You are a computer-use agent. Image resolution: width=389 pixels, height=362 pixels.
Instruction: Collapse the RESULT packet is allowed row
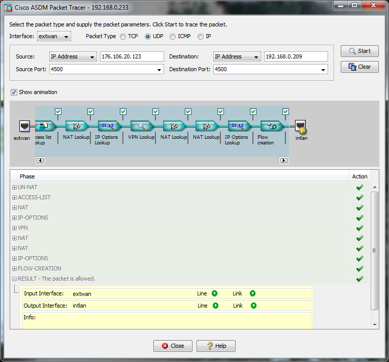(x=14, y=279)
